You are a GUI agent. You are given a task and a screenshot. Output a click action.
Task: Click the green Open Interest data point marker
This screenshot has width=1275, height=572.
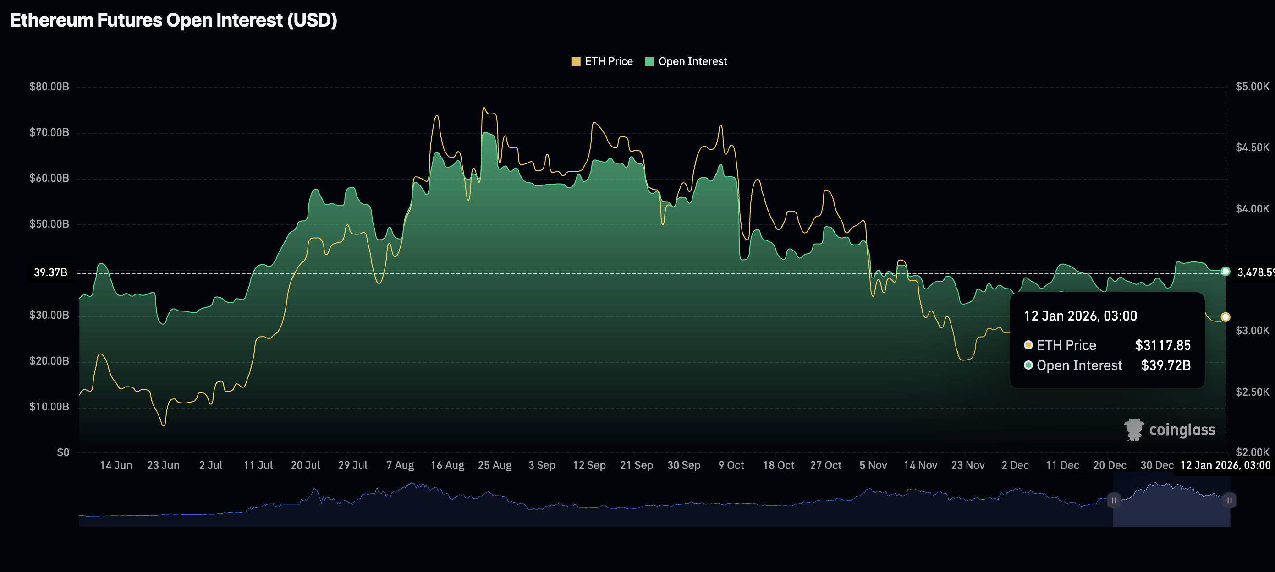1225,272
